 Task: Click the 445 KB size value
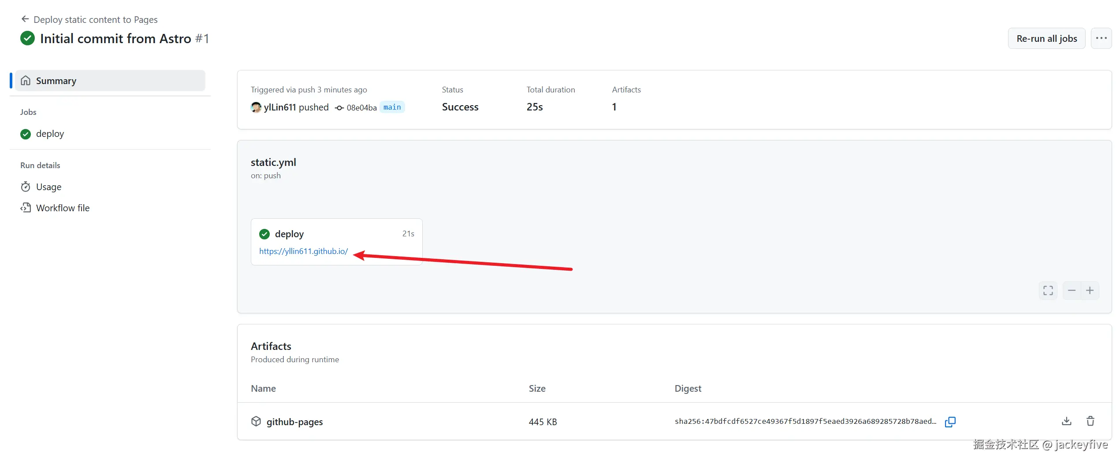click(x=543, y=422)
